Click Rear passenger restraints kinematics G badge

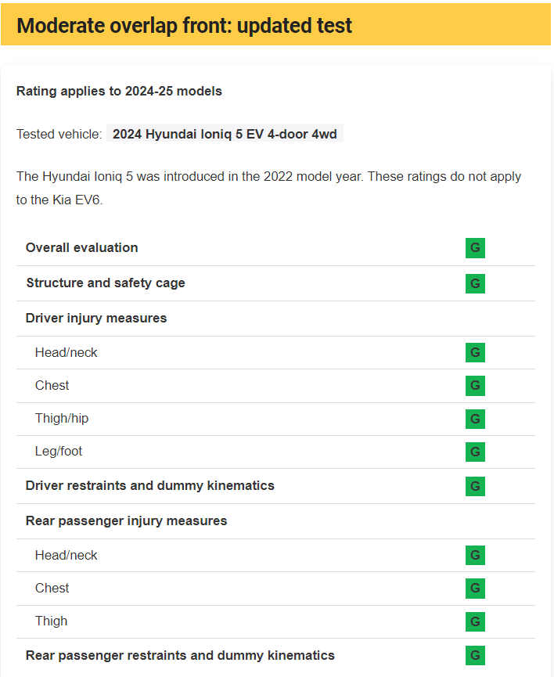pyautogui.click(x=475, y=655)
